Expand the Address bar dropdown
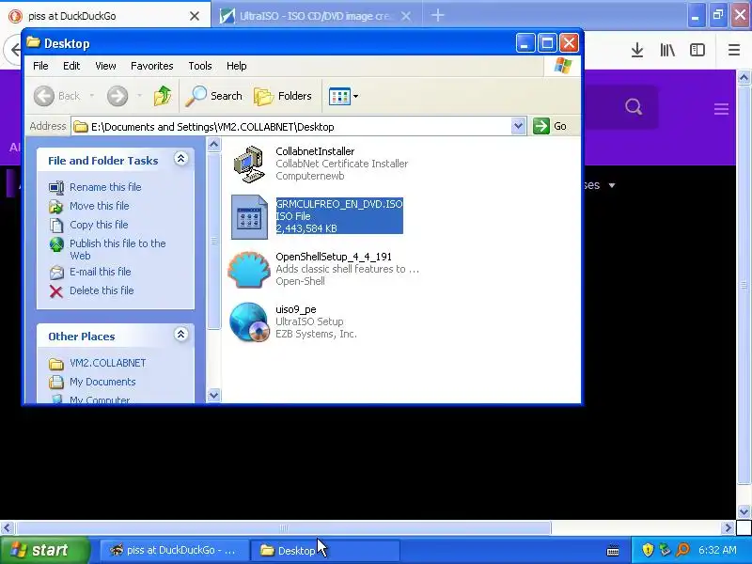 tap(518, 126)
